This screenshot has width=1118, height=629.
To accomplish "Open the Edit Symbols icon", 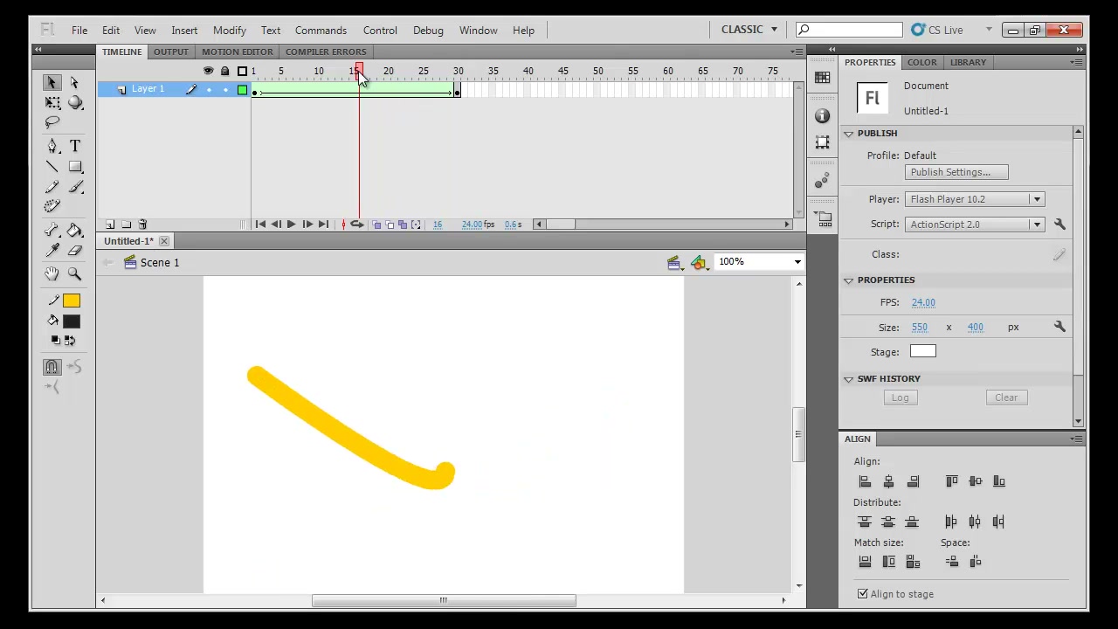I will coord(698,262).
